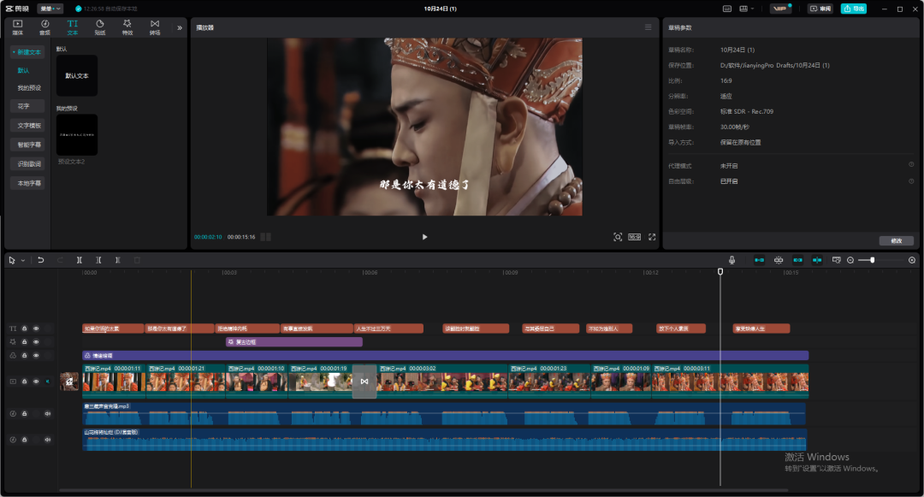924x497 pixels.
Task: Click the keyboard shortcuts icon in title bar
Action: [727, 9]
